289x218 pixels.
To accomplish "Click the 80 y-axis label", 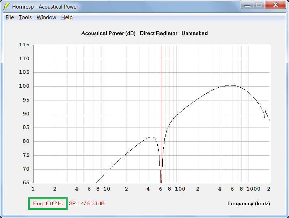I will tap(26, 141).
